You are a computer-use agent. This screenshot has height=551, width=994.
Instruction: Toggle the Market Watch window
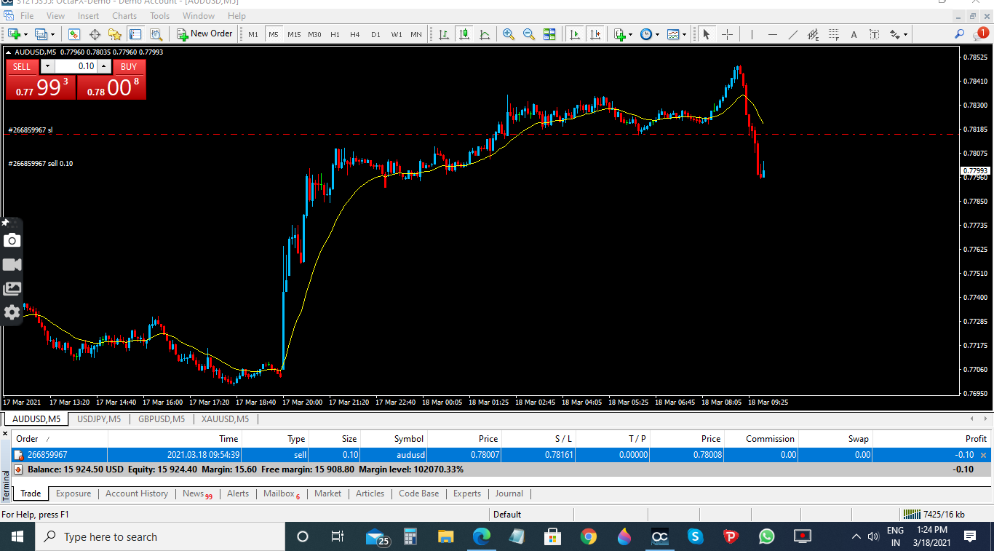pos(73,34)
